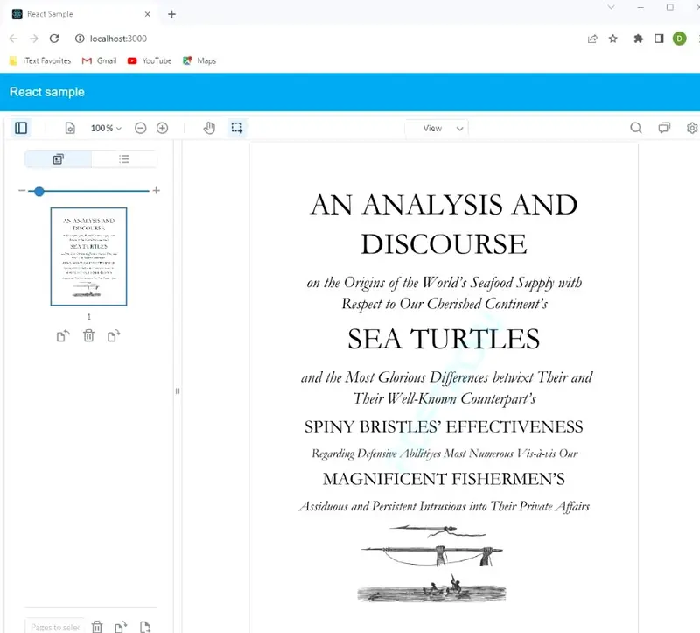This screenshot has width=700, height=633.
Task: Open the tab search chevron
Action: pos(611,7)
